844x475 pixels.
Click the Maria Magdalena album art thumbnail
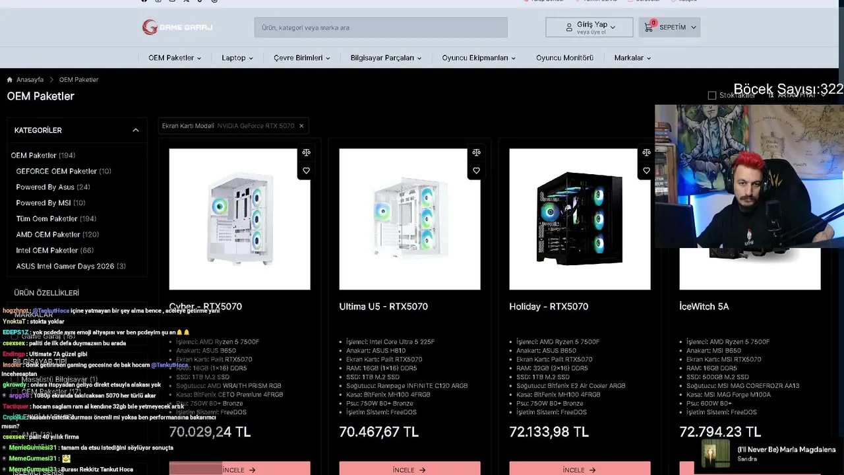pyautogui.click(x=715, y=455)
